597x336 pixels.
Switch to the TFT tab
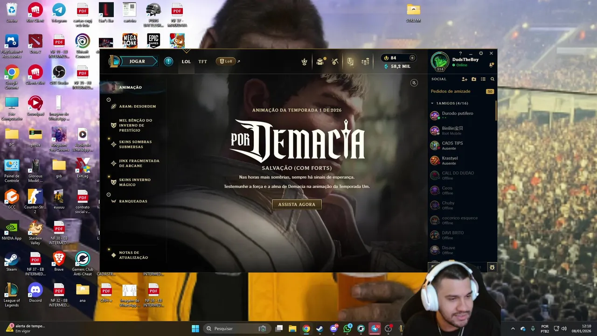pos(202,62)
